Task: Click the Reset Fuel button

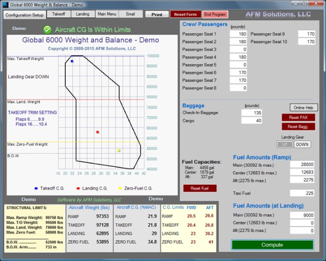Action: pos(200,188)
